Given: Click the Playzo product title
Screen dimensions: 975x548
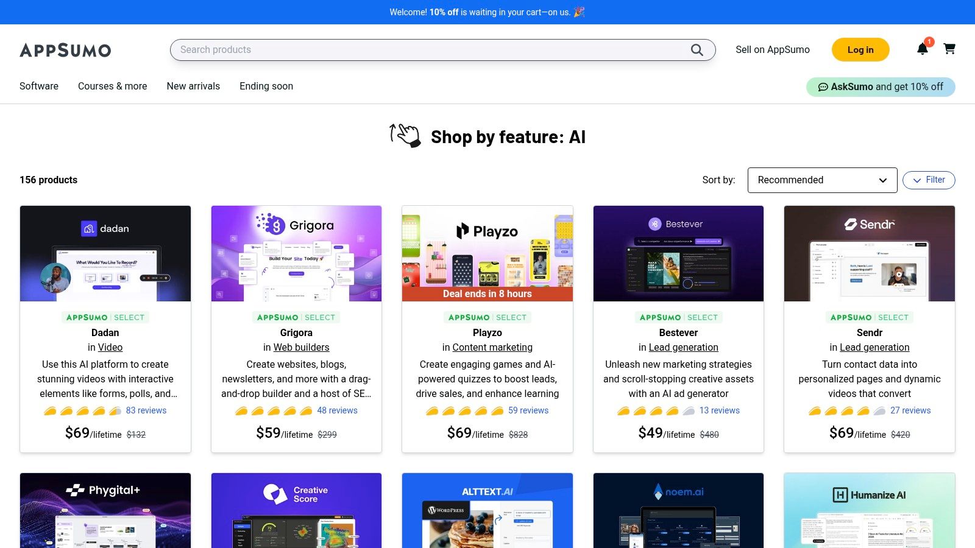Looking at the screenshot, I should point(487,333).
